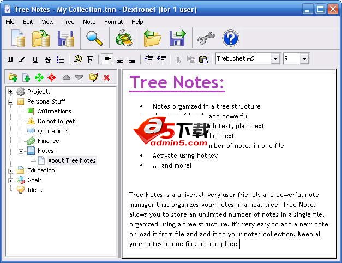Export note to file floppy icon
The height and width of the screenshot is (263, 342).
(x=177, y=38)
